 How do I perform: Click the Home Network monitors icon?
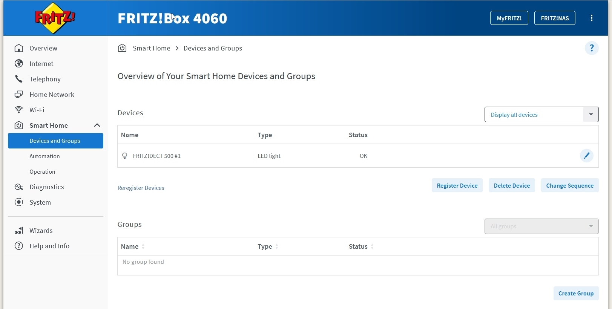click(x=19, y=95)
